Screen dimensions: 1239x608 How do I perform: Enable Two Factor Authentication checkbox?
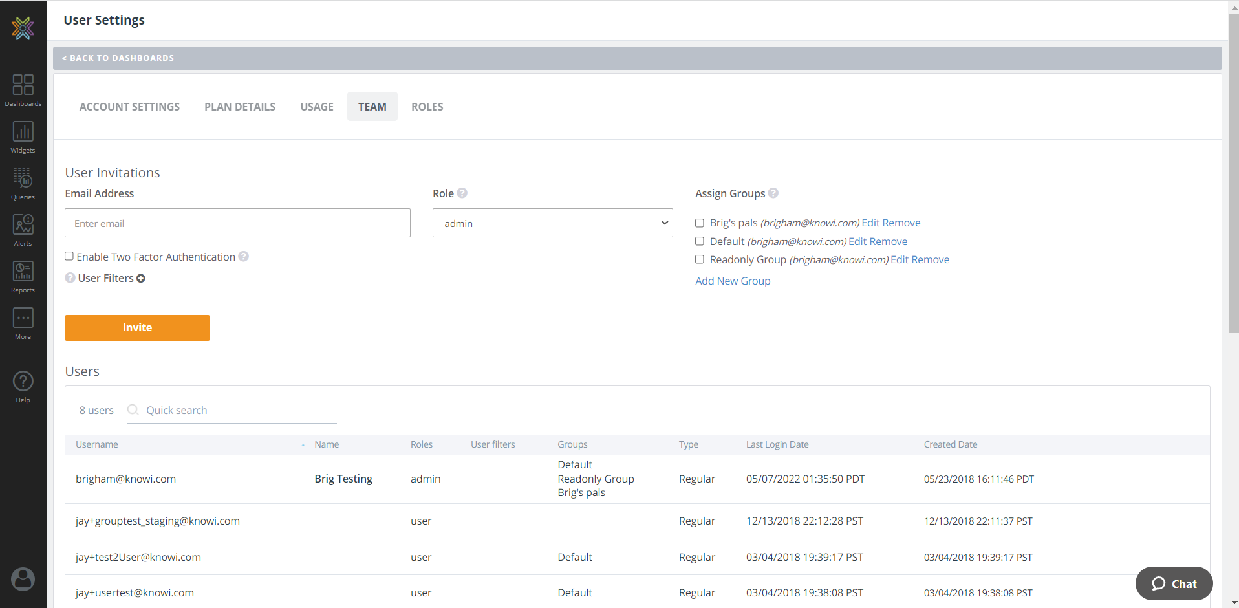69,256
